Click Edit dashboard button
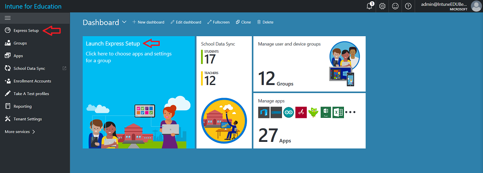 [186, 22]
